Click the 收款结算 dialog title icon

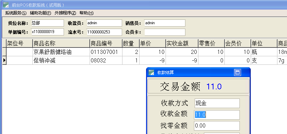151,73
